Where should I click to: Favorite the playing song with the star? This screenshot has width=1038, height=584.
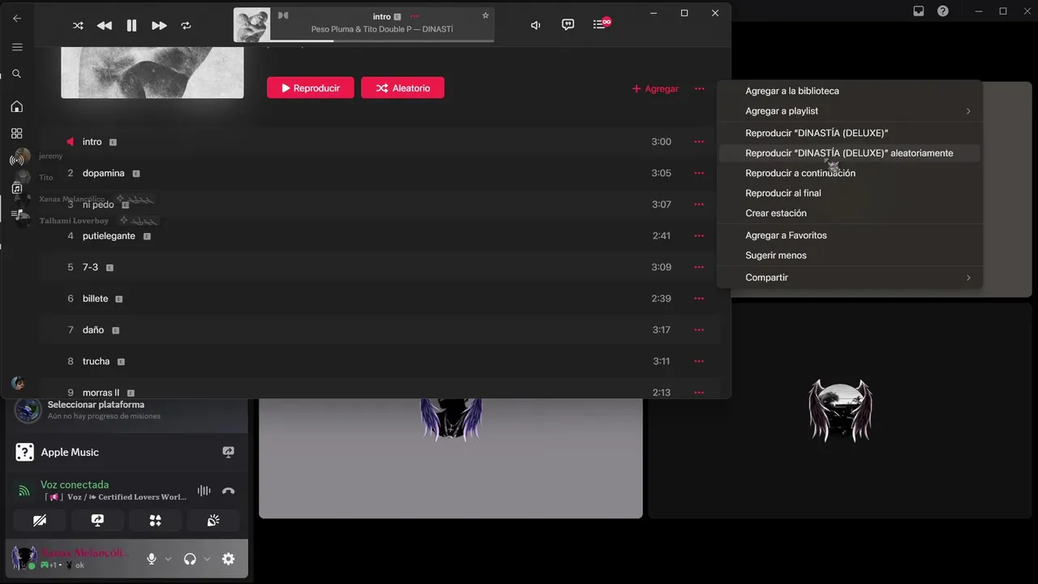[x=486, y=15]
